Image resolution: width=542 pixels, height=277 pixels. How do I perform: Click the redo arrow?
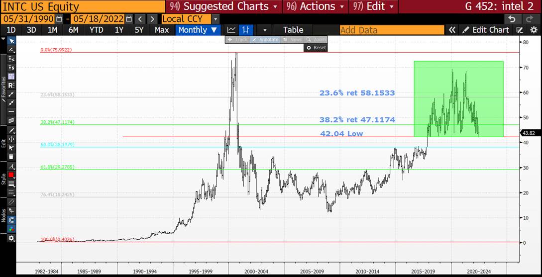pos(530,19)
